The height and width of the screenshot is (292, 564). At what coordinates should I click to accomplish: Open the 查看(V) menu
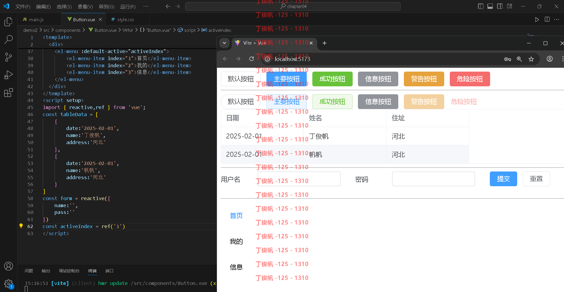[x=85, y=6]
